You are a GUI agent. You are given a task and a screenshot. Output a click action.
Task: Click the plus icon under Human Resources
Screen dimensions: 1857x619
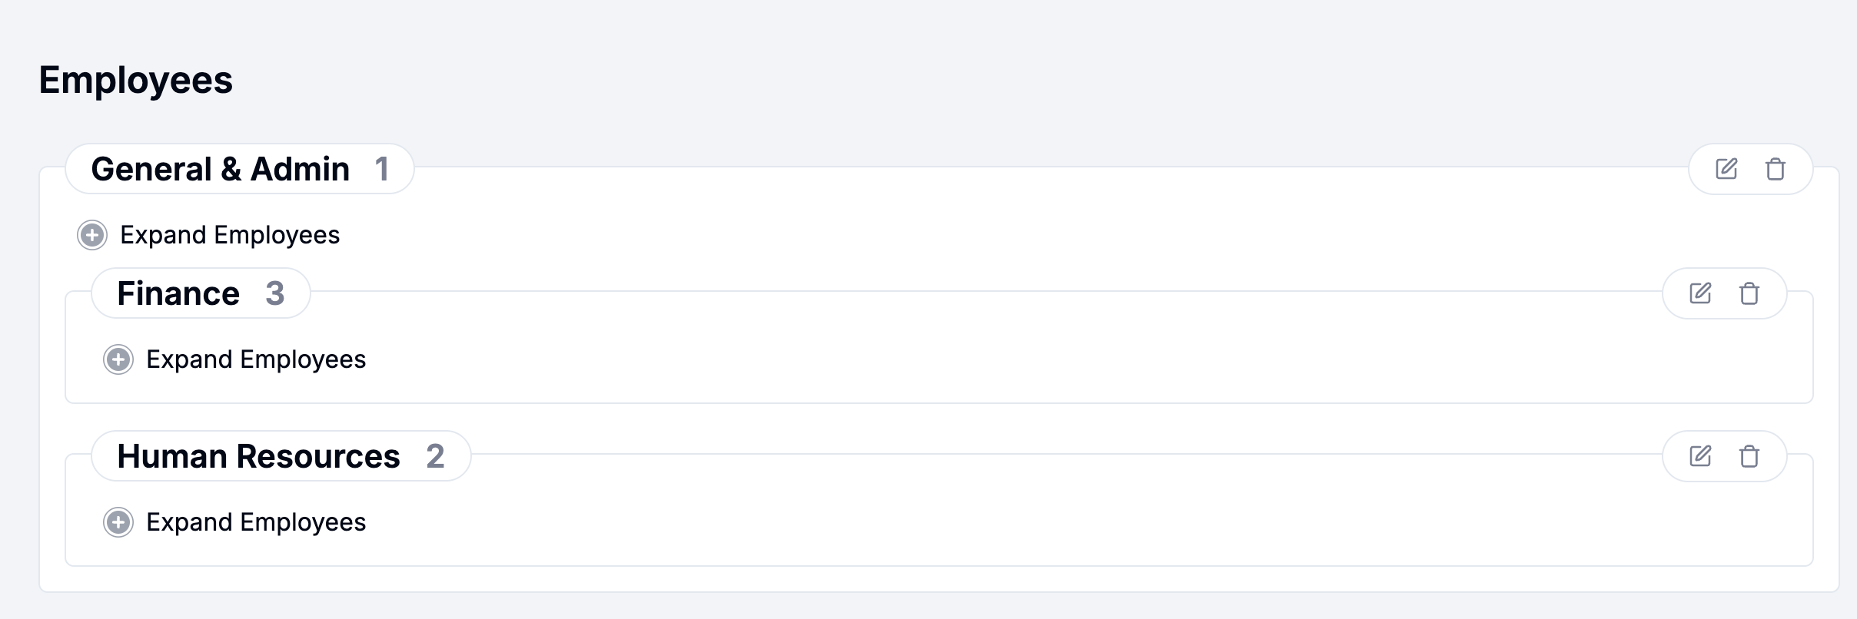coord(118,522)
